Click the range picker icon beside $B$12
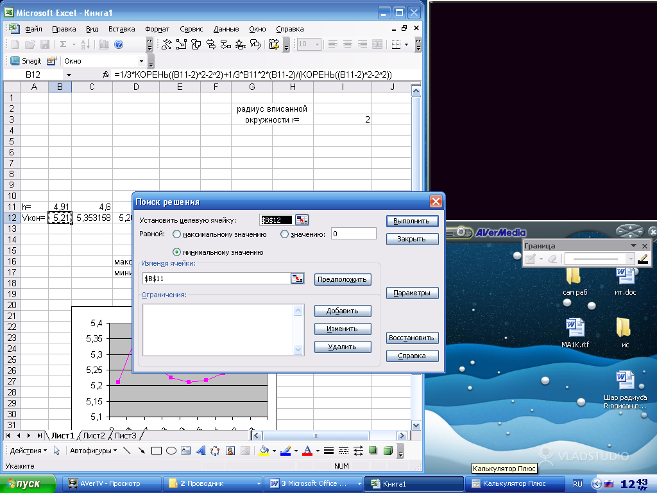The image size is (657, 493). (x=302, y=220)
